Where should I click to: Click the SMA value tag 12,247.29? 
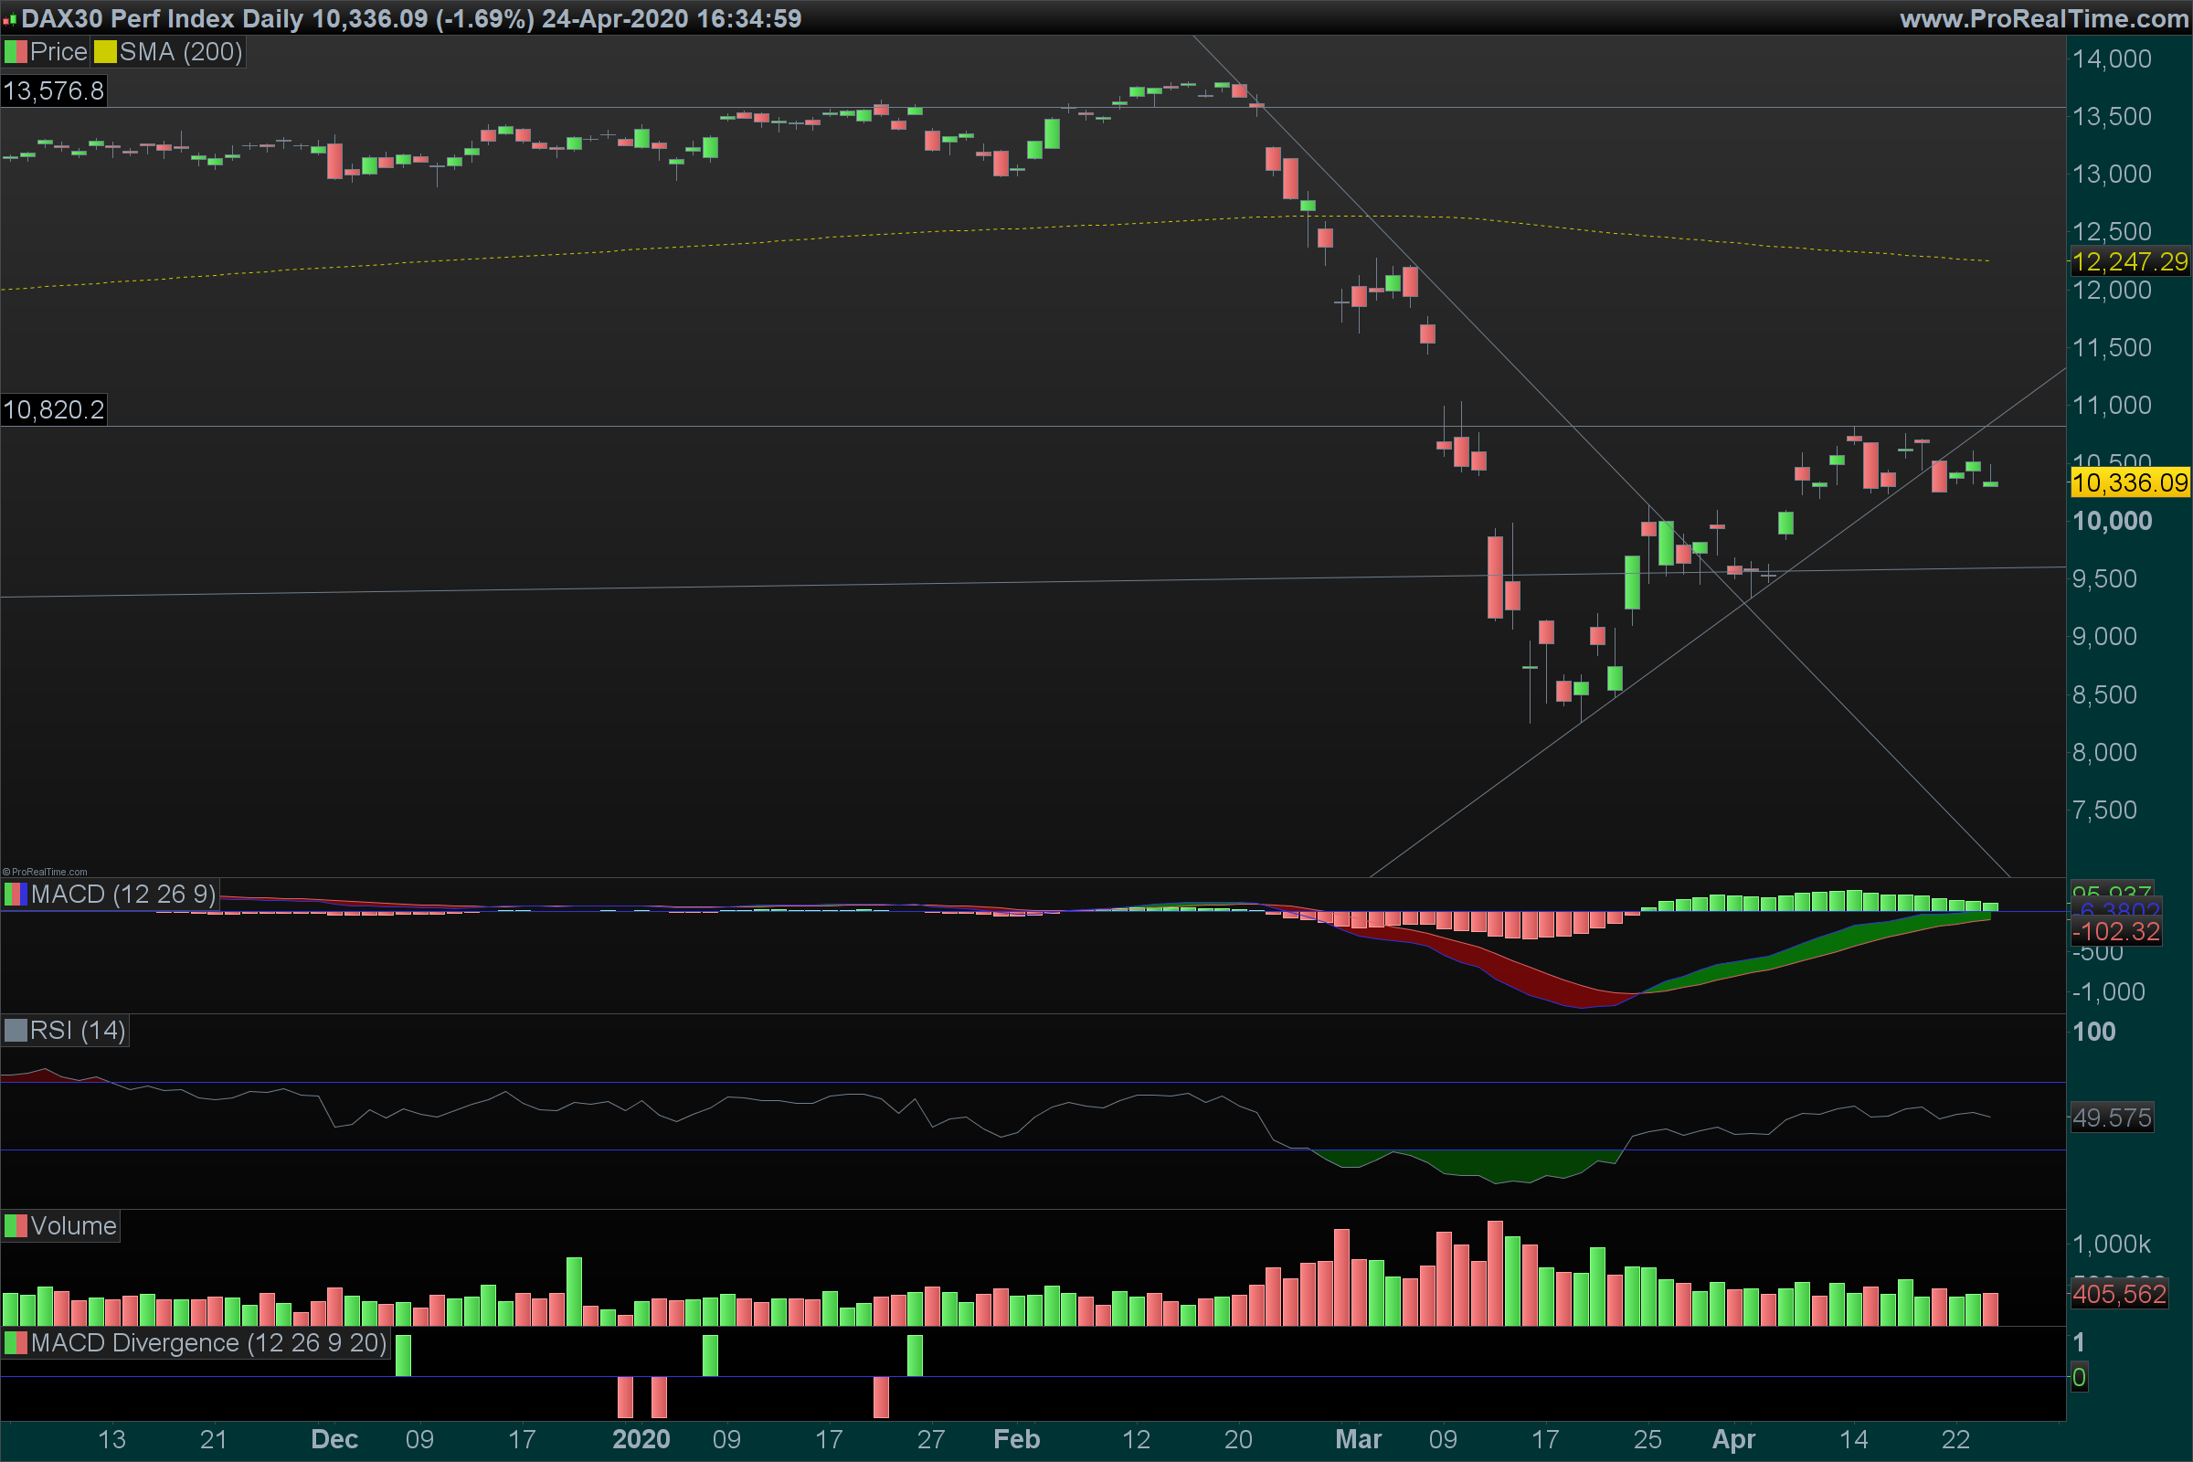click(x=2130, y=262)
